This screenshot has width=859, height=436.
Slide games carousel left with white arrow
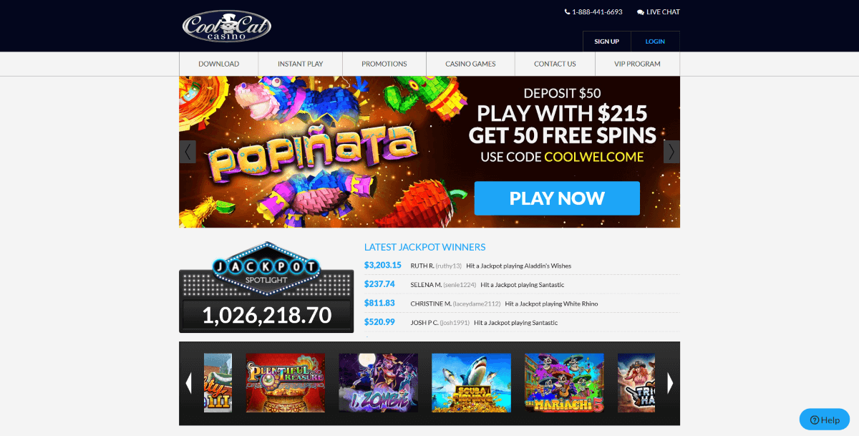(x=189, y=384)
